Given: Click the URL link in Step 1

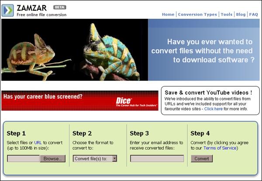Looking at the screenshot, I should point(38,143).
